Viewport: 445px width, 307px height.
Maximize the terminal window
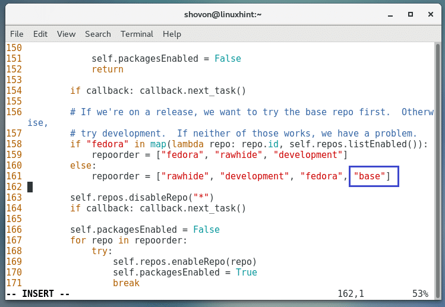410,12
